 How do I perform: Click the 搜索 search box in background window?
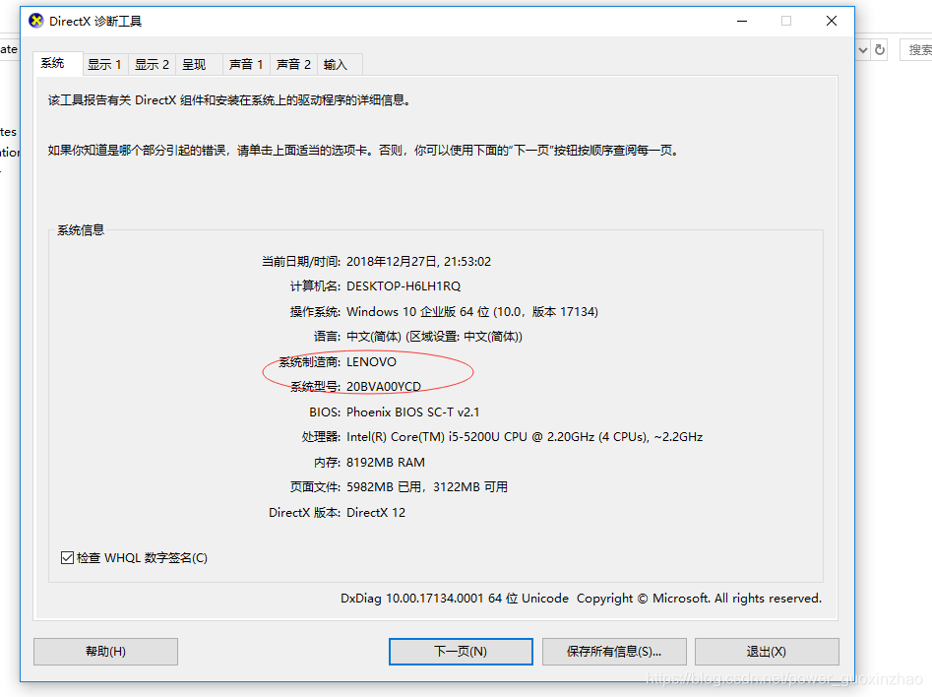[x=916, y=50]
